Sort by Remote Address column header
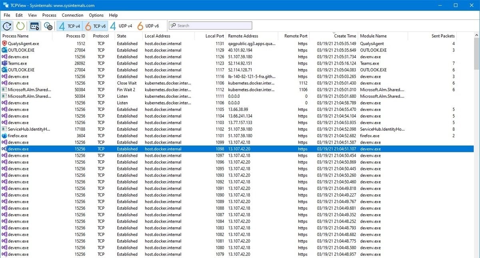 pos(252,36)
